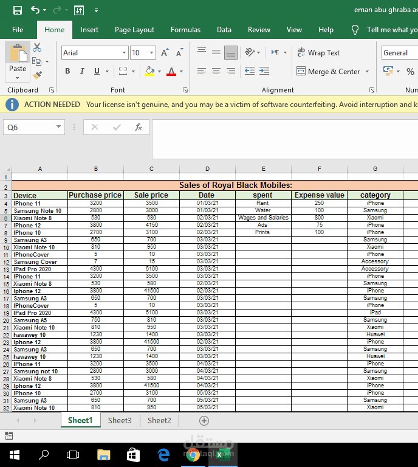Click the Save icon in quick access toolbar
The height and width of the screenshot is (467, 418).
[x=18, y=10]
